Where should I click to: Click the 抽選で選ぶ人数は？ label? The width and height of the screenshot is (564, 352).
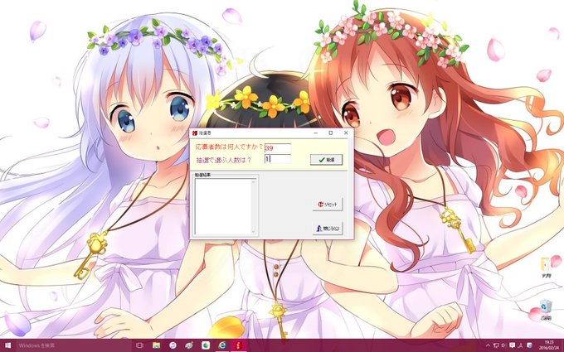point(224,160)
